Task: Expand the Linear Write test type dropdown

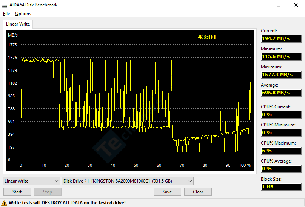Action: [31, 181]
